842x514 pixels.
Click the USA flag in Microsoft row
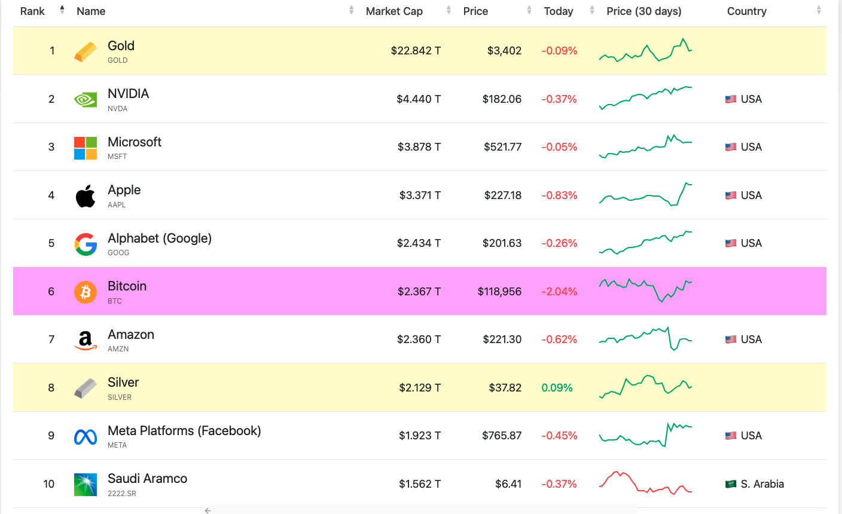[731, 147]
